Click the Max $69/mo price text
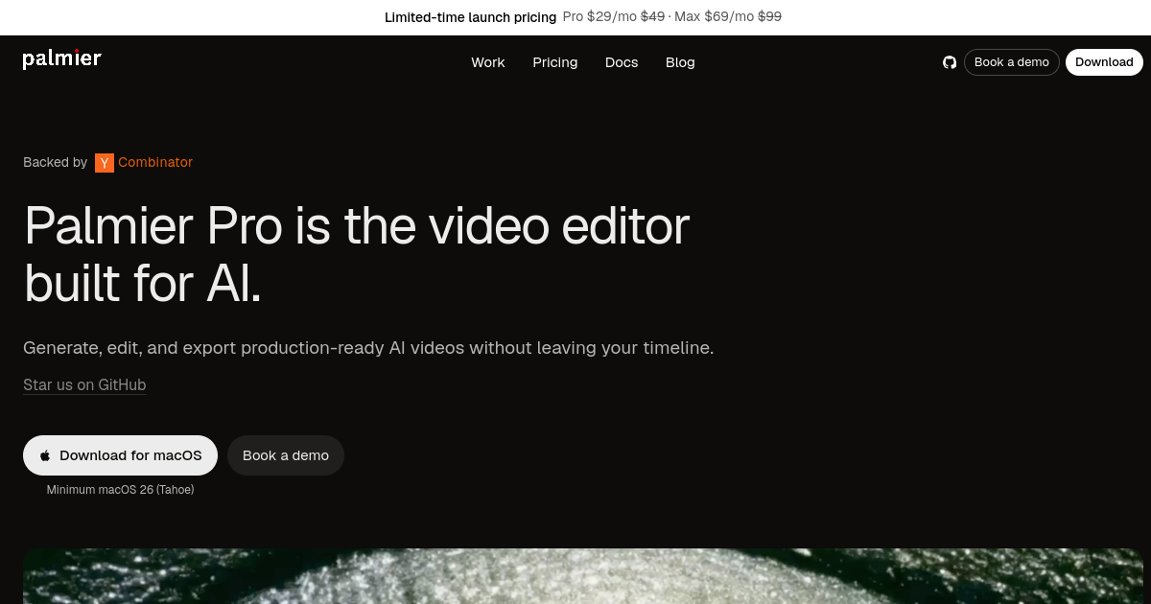 pyautogui.click(x=713, y=17)
